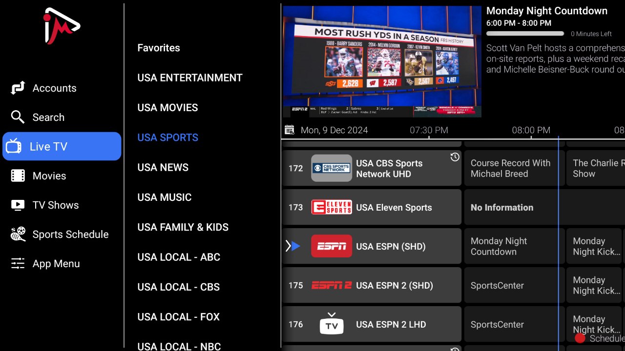625x351 pixels.
Task: Click channel number 175
Action: click(x=295, y=285)
